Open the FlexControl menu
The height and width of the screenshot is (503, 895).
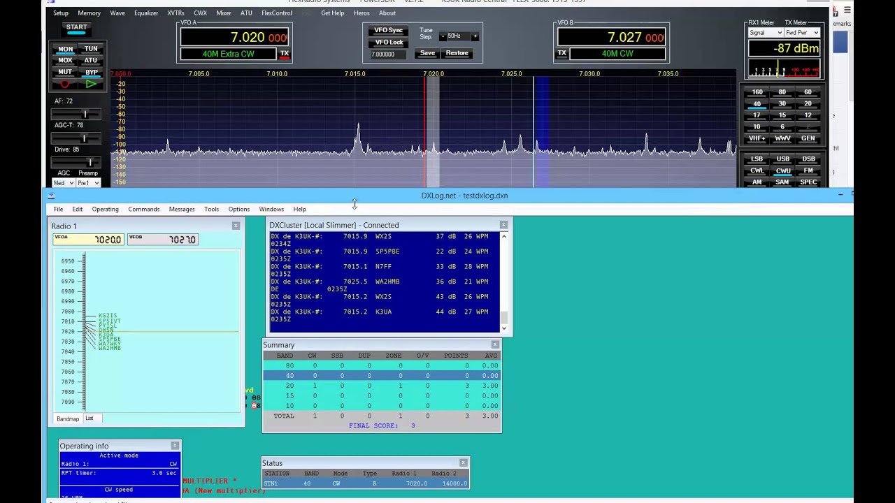pyautogui.click(x=277, y=13)
